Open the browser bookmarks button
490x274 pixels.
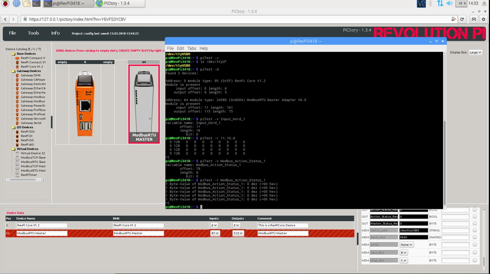point(474,19)
